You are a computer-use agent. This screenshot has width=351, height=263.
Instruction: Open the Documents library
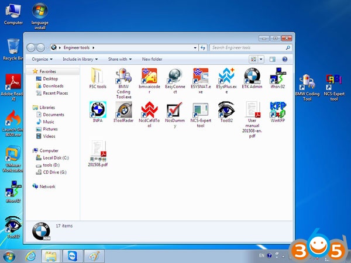pyautogui.click(x=53, y=115)
